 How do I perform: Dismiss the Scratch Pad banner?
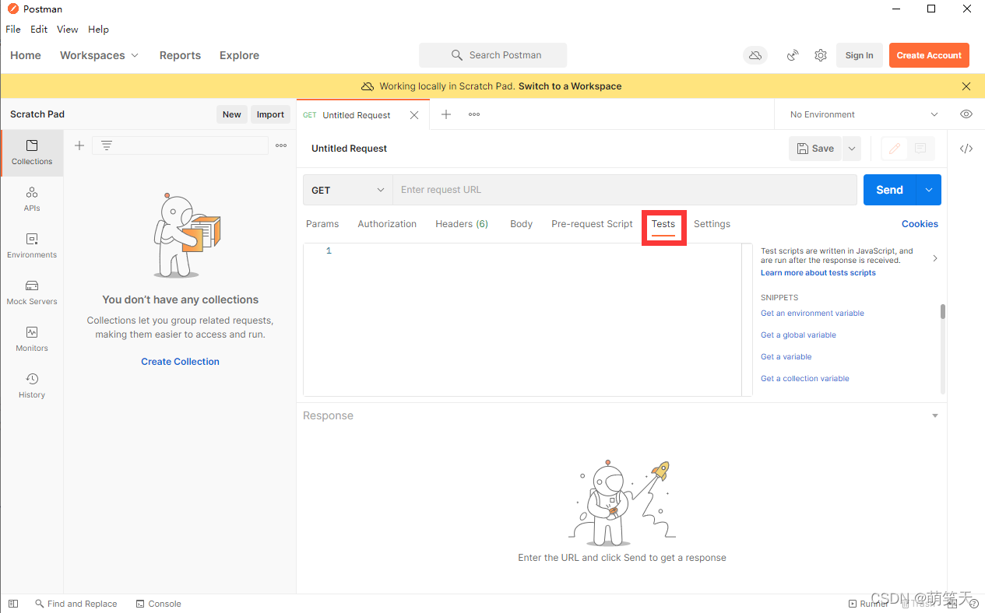pyautogui.click(x=966, y=86)
